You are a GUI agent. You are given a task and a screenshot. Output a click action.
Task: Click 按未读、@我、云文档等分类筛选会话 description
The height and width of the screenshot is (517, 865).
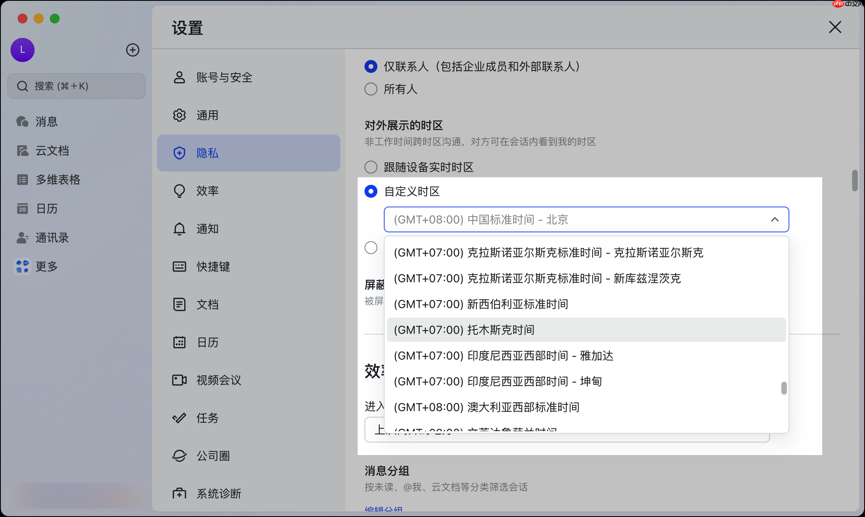coord(446,487)
